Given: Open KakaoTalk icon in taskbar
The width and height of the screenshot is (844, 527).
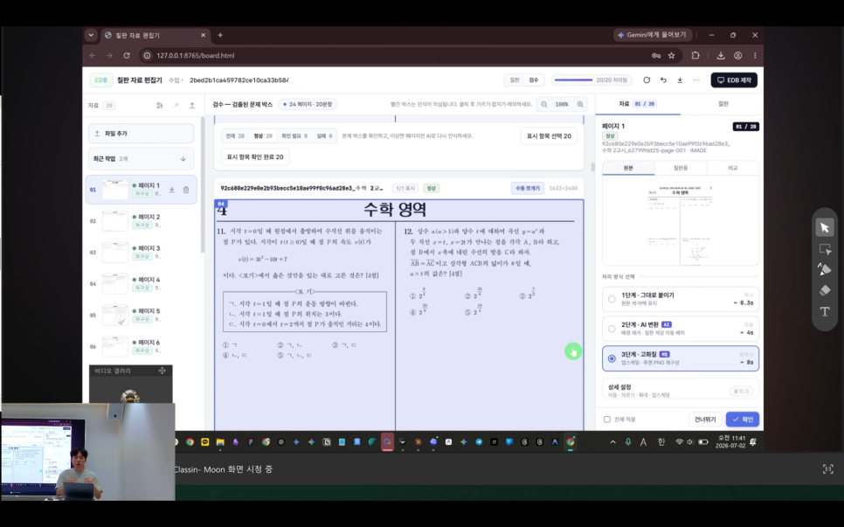Looking at the screenshot, I should coord(205,442).
